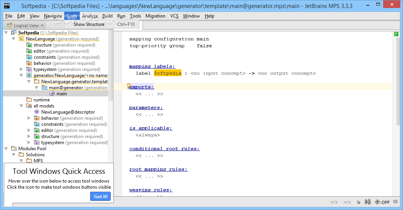
Task: Collapse the all models node
Action: 21,106
